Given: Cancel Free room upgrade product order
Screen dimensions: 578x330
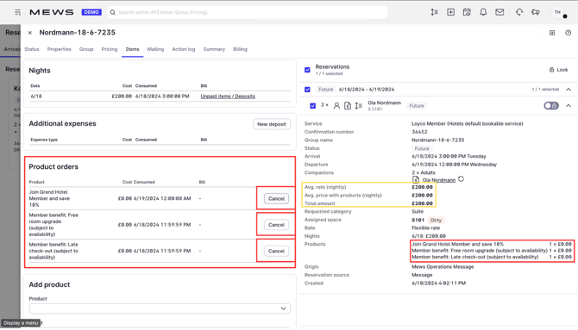Looking at the screenshot, I should 276,225.
